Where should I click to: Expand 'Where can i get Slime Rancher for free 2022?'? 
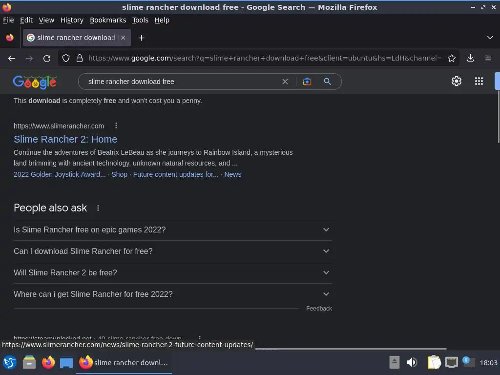click(x=172, y=294)
